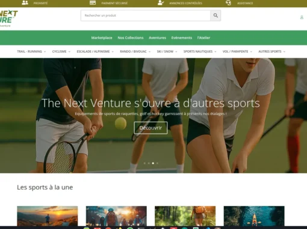Open the kayak on water sport thumbnail
Screen dimensions: 307x229
[x=254, y=216]
